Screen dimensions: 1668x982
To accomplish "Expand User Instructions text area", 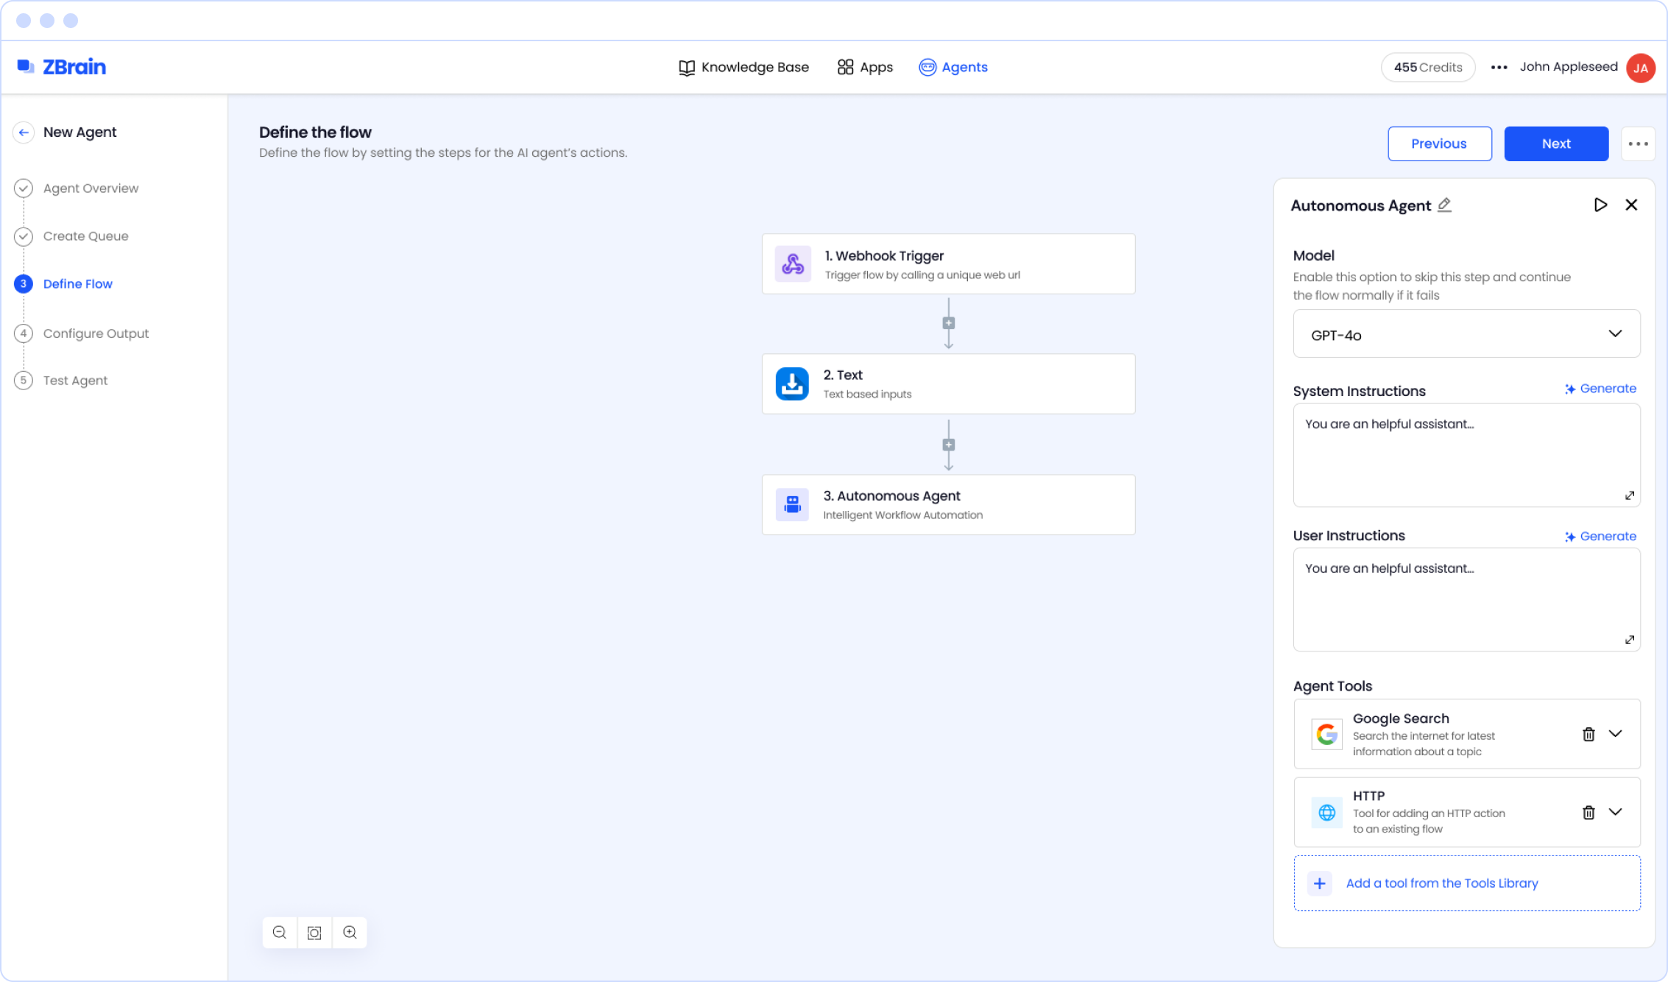I will pos(1630,640).
